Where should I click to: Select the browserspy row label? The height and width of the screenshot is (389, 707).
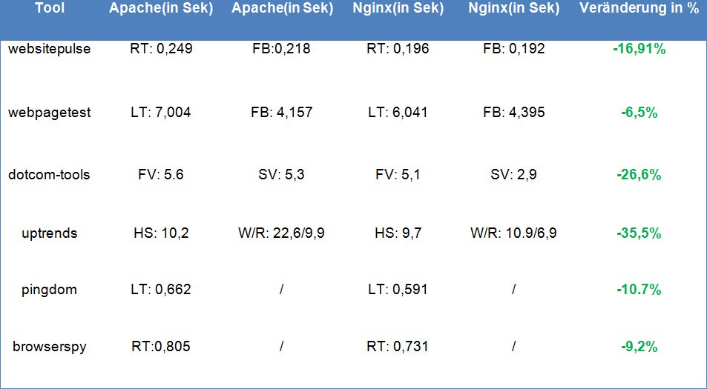[49, 347]
